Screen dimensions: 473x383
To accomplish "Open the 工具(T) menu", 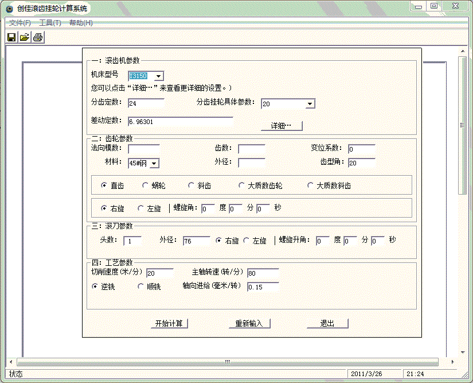I will pyautogui.click(x=49, y=23).
